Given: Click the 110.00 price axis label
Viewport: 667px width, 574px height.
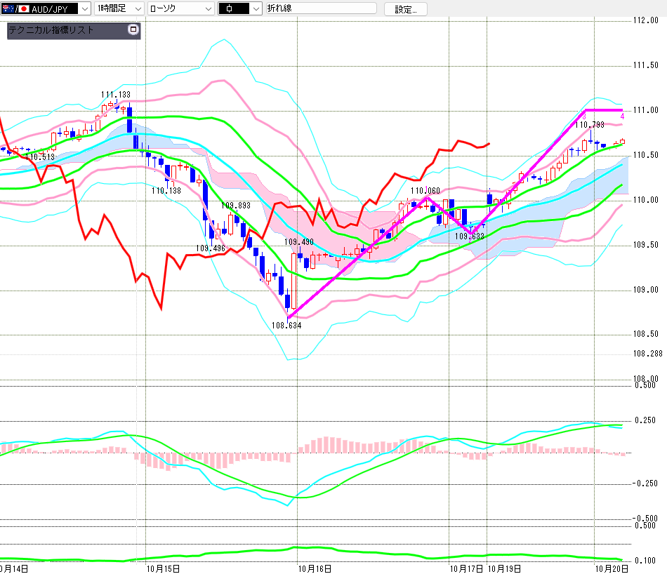Looking at the screenshot, I should point(646,200).
